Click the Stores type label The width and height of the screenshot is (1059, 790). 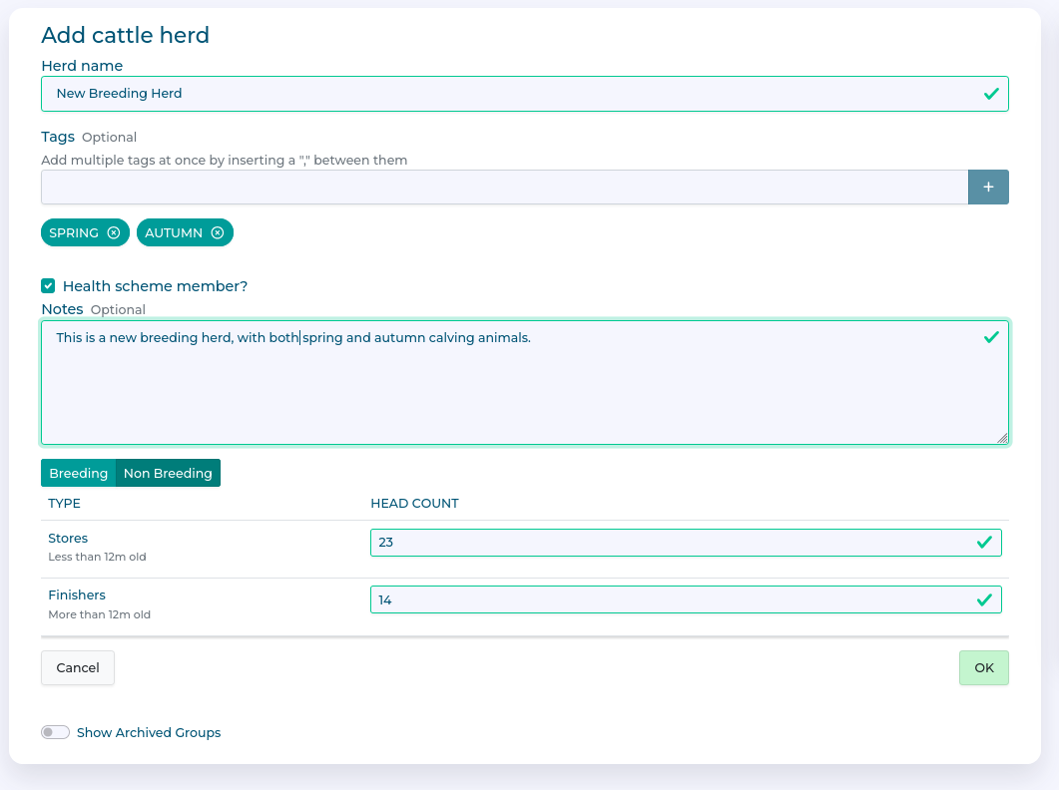[68, 538]
